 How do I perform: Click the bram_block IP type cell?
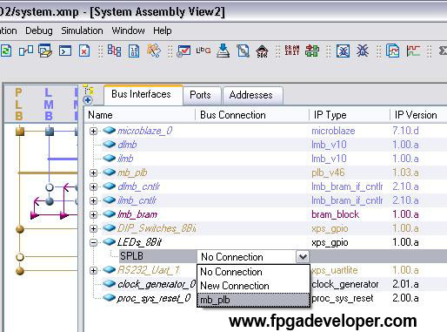tap(336, 214)
